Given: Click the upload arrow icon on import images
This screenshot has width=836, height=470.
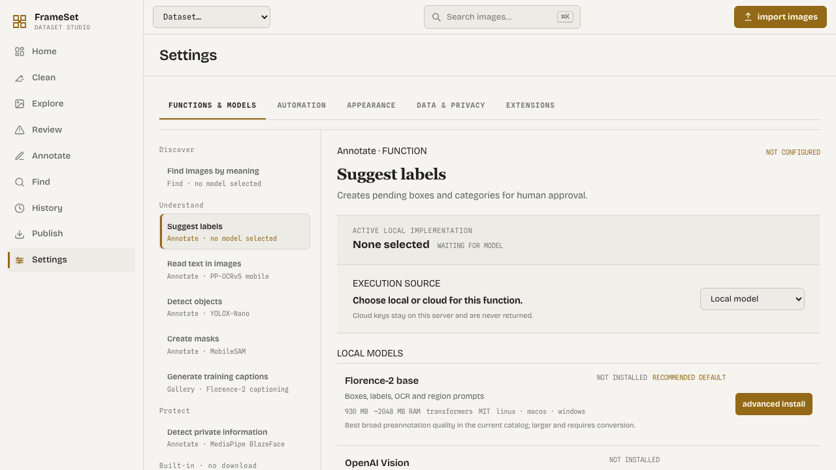Looking at the screenshot, I should [x=748, y=17].
